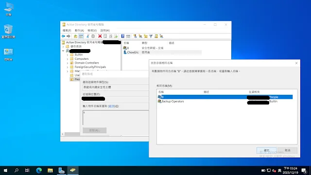Viewport: 311px width, 175px height.
Task: Open Properties from the toolbar icon
Action: coord(105,36)
